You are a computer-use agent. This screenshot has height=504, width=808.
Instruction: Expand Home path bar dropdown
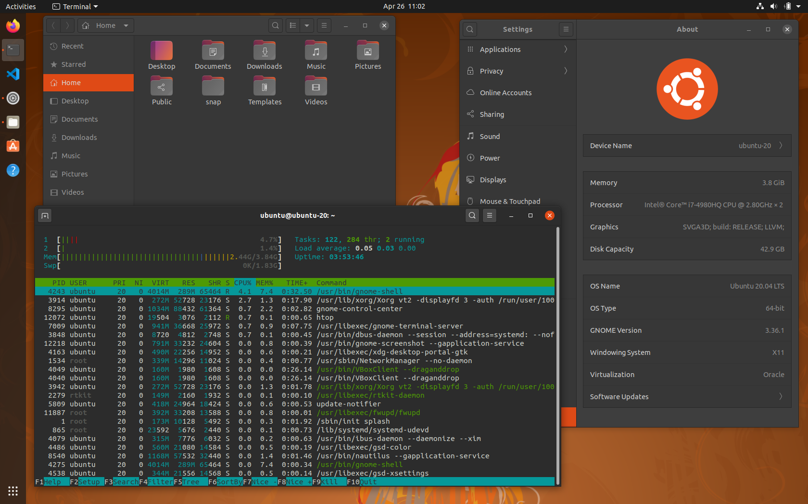tap(126, 25)
